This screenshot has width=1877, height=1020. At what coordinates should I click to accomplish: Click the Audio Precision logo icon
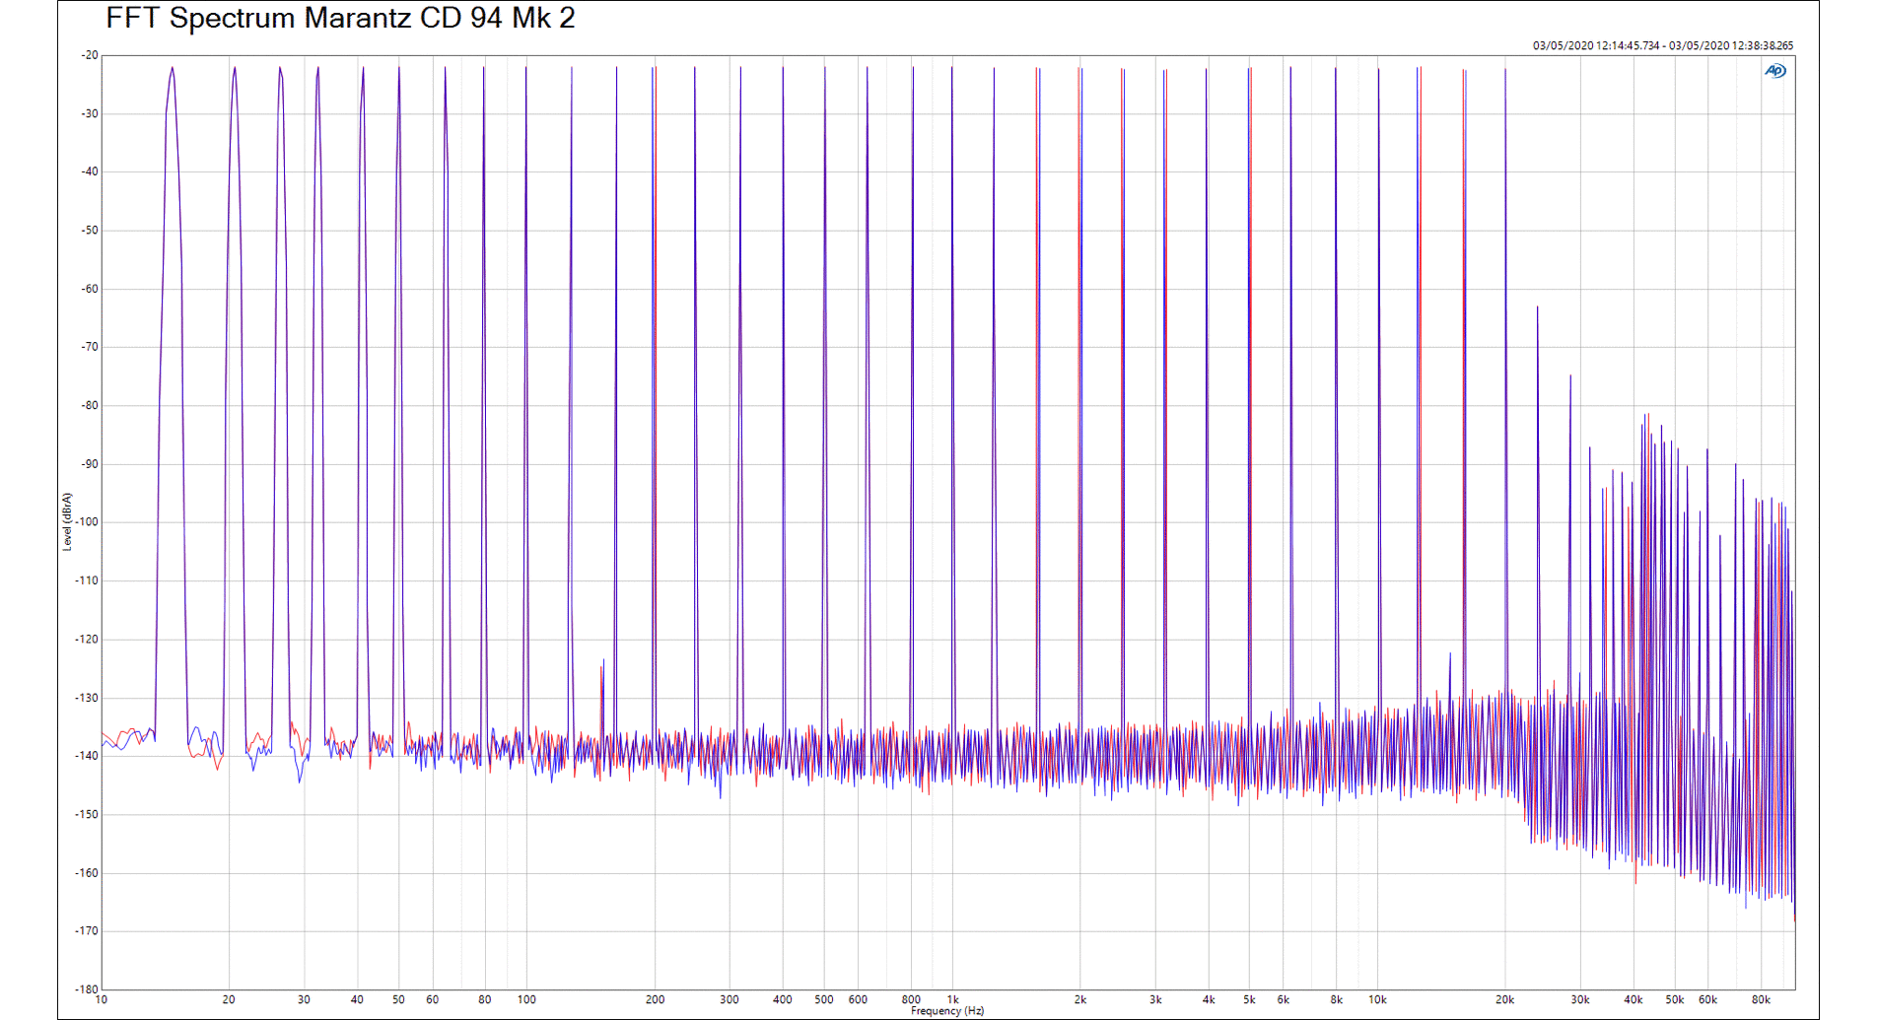tap(1774, 71)
